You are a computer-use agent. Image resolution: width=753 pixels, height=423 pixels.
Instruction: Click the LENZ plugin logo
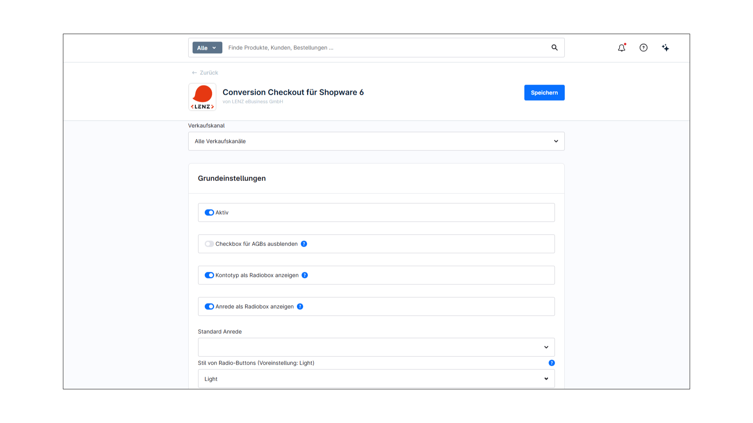coord(202,97)
